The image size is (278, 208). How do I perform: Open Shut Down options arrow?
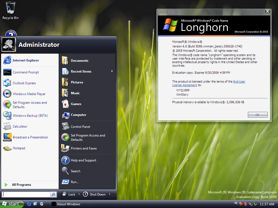pos(110,194)
